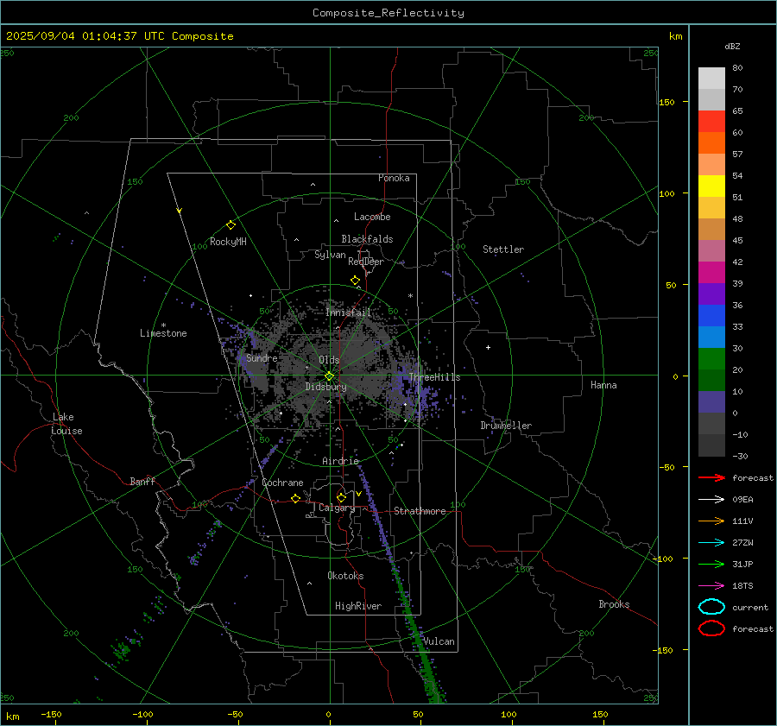The height and width of the screenshot is (726, 777).
Task: Click the Lake Louise label
Action: coord(66,424)
